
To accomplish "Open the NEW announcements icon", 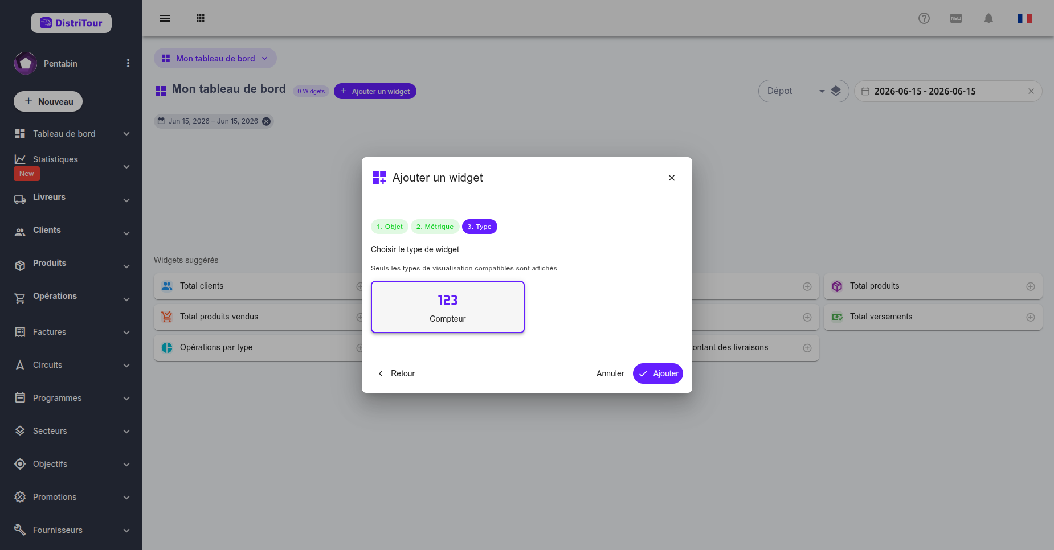I will [956, 18].
